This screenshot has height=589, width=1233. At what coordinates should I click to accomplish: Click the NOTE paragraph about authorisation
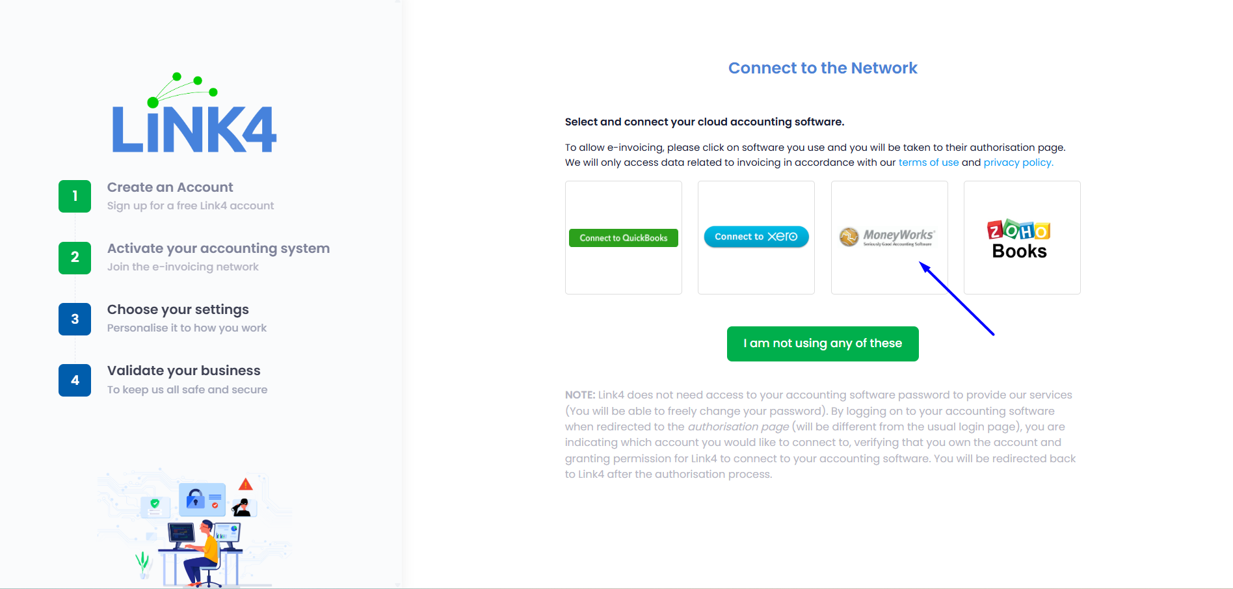click(x=821, y=434)
